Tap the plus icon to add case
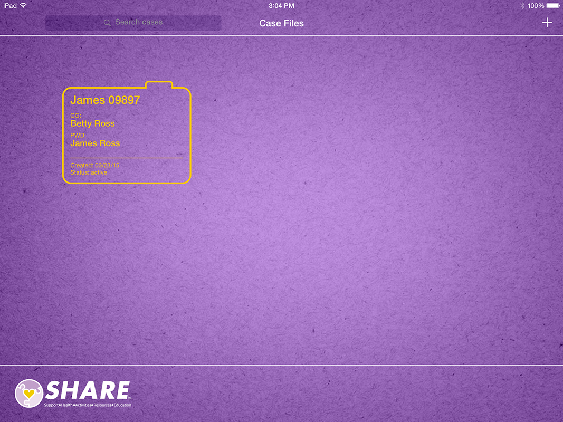 click(x=547, y=23)
